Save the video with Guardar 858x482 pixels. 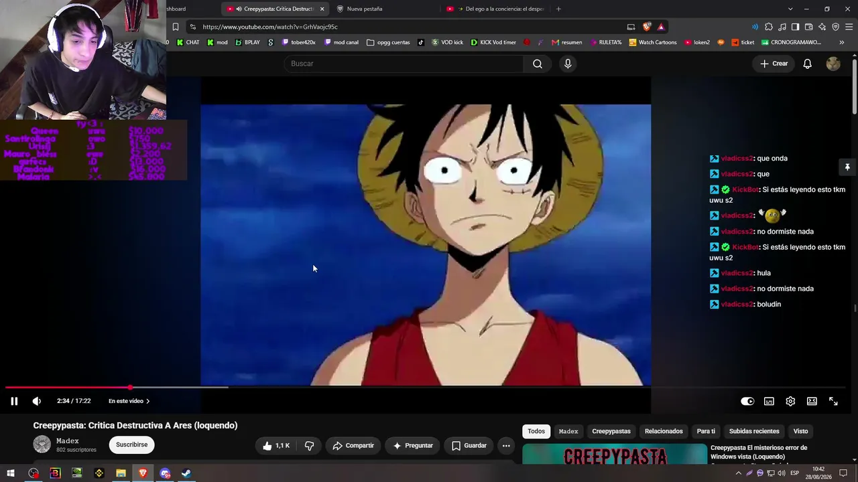469,445
